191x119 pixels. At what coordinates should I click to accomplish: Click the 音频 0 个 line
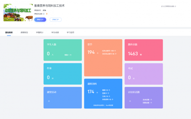(x=106, y=93)
